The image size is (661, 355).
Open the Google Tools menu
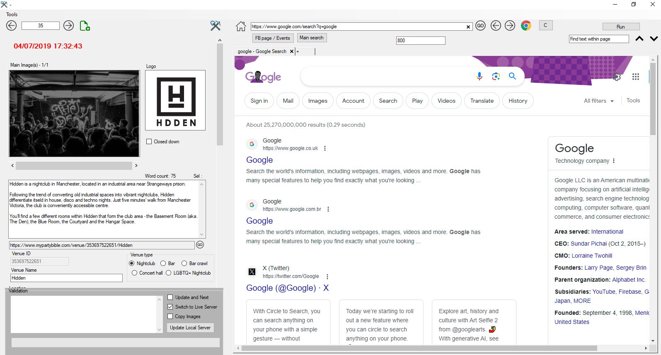pyautogui.click(x=633, y=100)
